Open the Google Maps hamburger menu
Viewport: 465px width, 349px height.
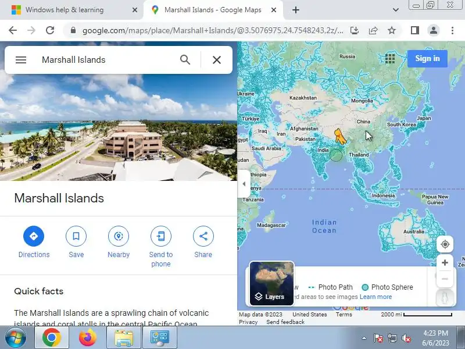21,60
